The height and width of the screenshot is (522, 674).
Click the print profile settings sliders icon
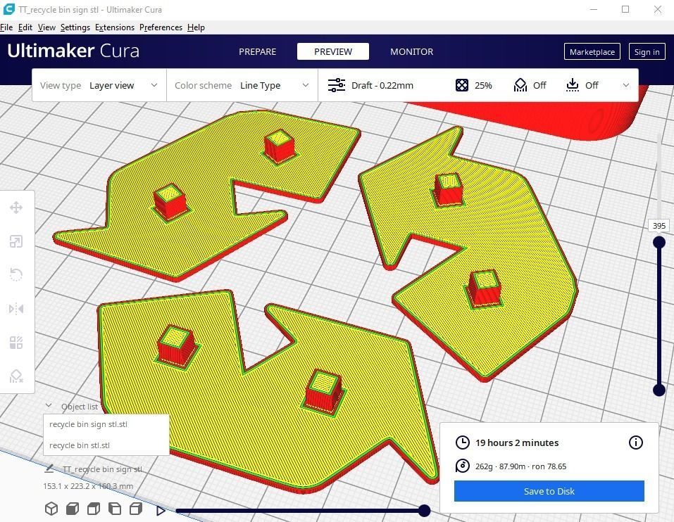(x=337, y=85)
